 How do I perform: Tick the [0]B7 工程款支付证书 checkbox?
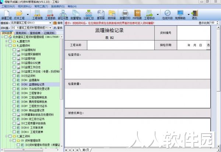[14, 106]
